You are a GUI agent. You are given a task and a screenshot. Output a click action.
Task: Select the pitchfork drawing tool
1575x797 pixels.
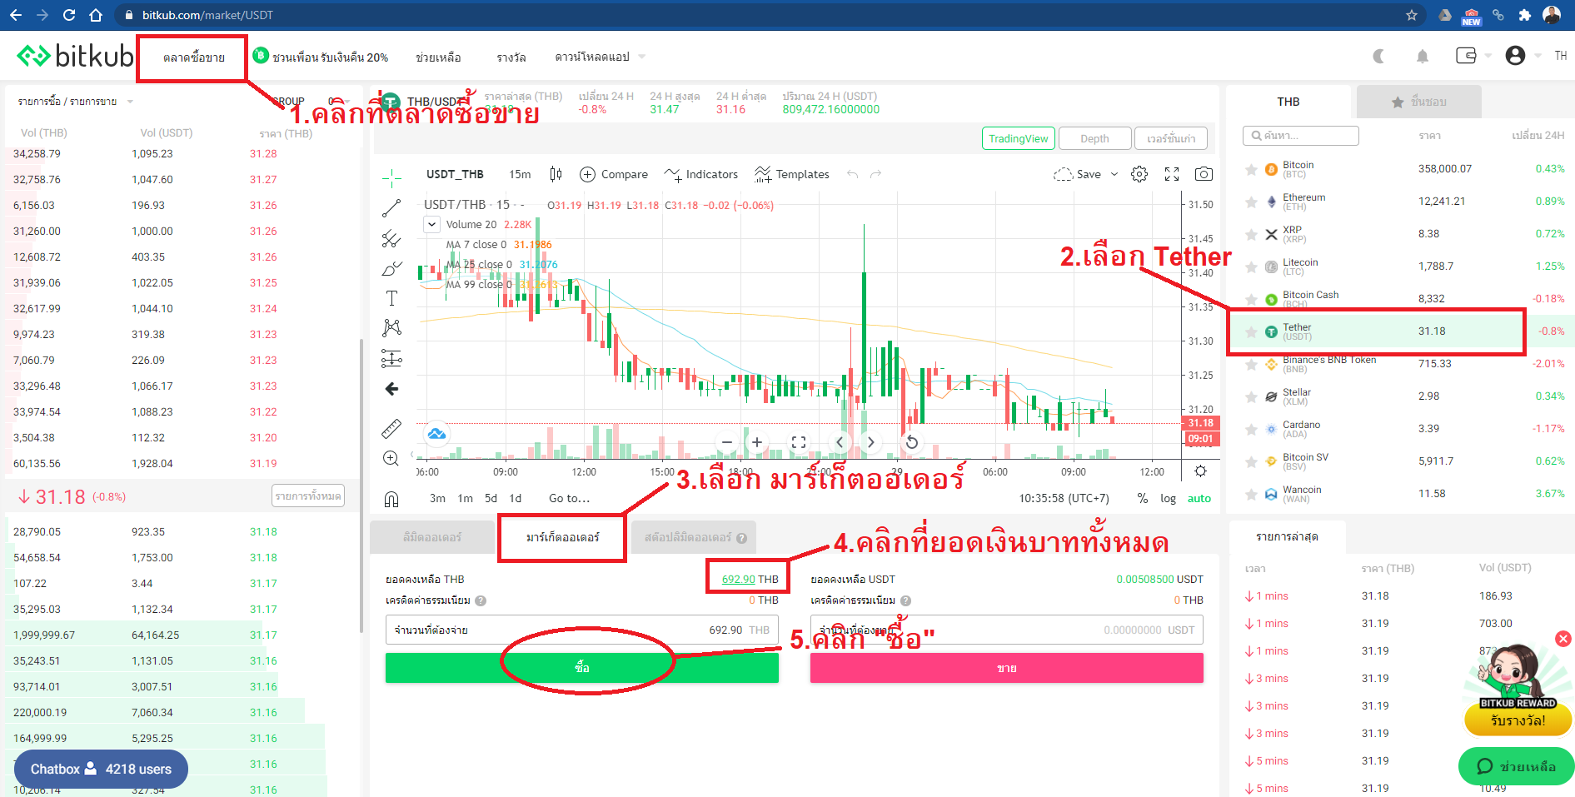[391, 239]
